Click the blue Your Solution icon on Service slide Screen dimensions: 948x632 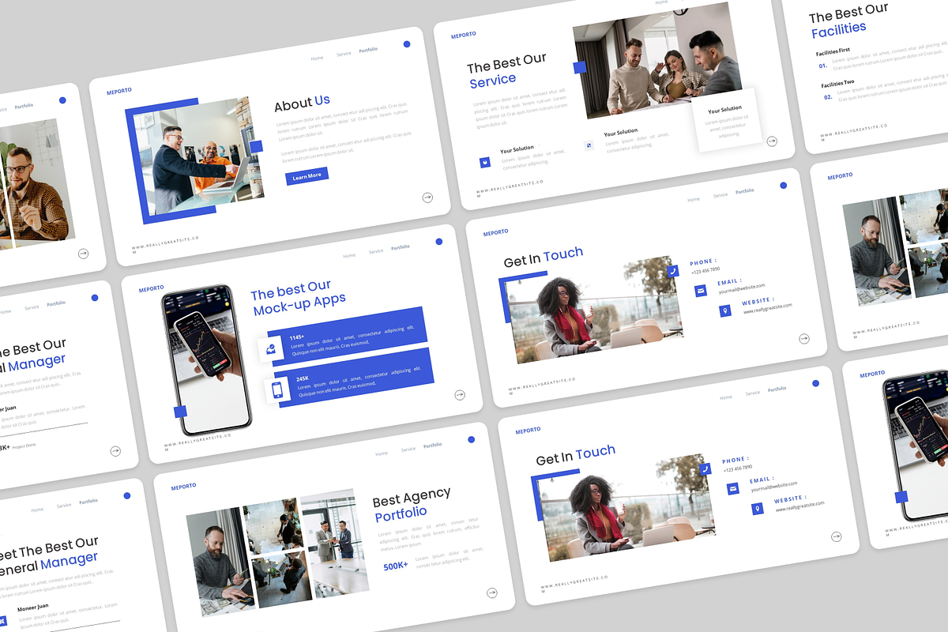click(x=485, y=162)
